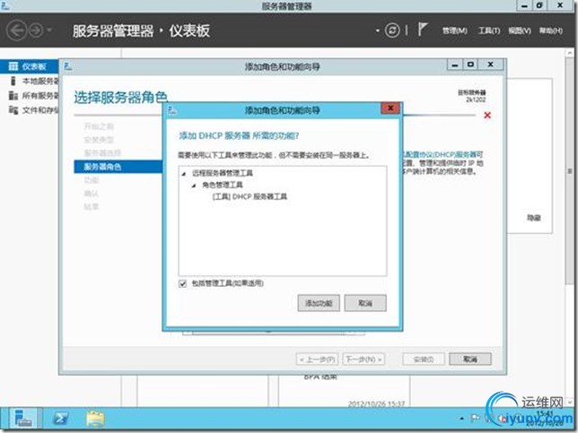Click the 隐藏 link in the dashboard
The width and height of the screenshot is (578, 433).
pyautogui.click(x=533, y=218)
